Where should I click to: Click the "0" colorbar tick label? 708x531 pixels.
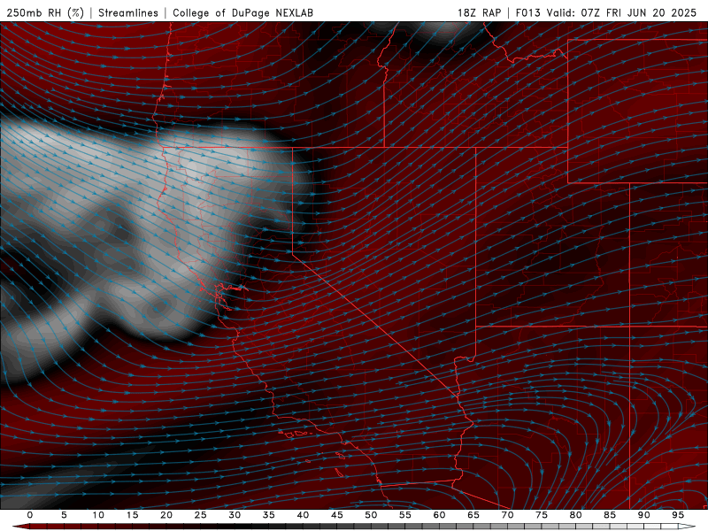(30, 515)
